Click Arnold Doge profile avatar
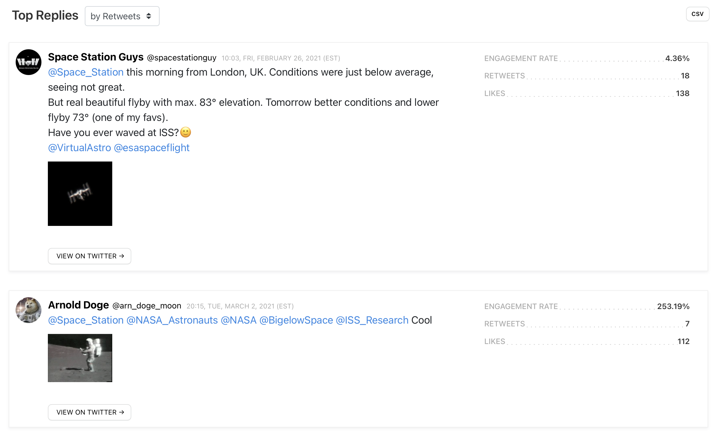This screenshot has width=716, height=435. tap(29, 310)
